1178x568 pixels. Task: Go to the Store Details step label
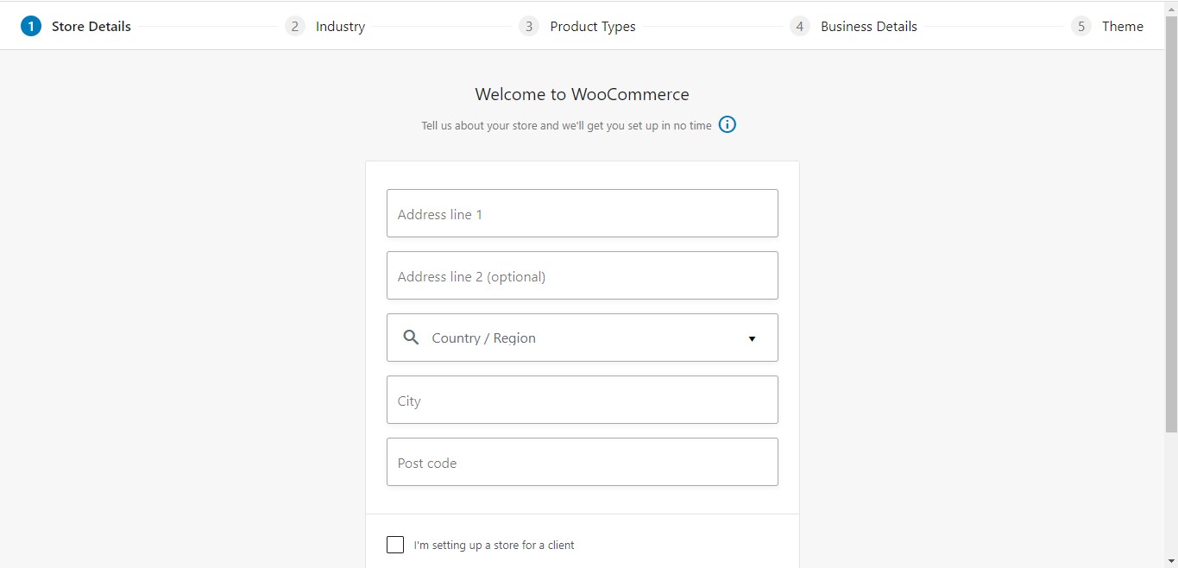91,26
